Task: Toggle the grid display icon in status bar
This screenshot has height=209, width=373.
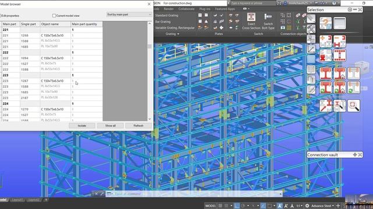Action: pos(220,206)
